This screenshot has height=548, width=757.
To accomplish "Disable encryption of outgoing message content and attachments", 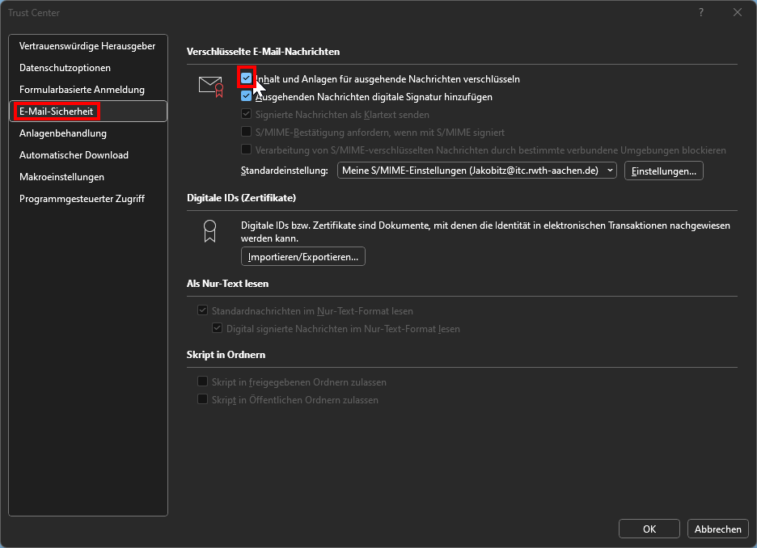I will coord(247,78).
